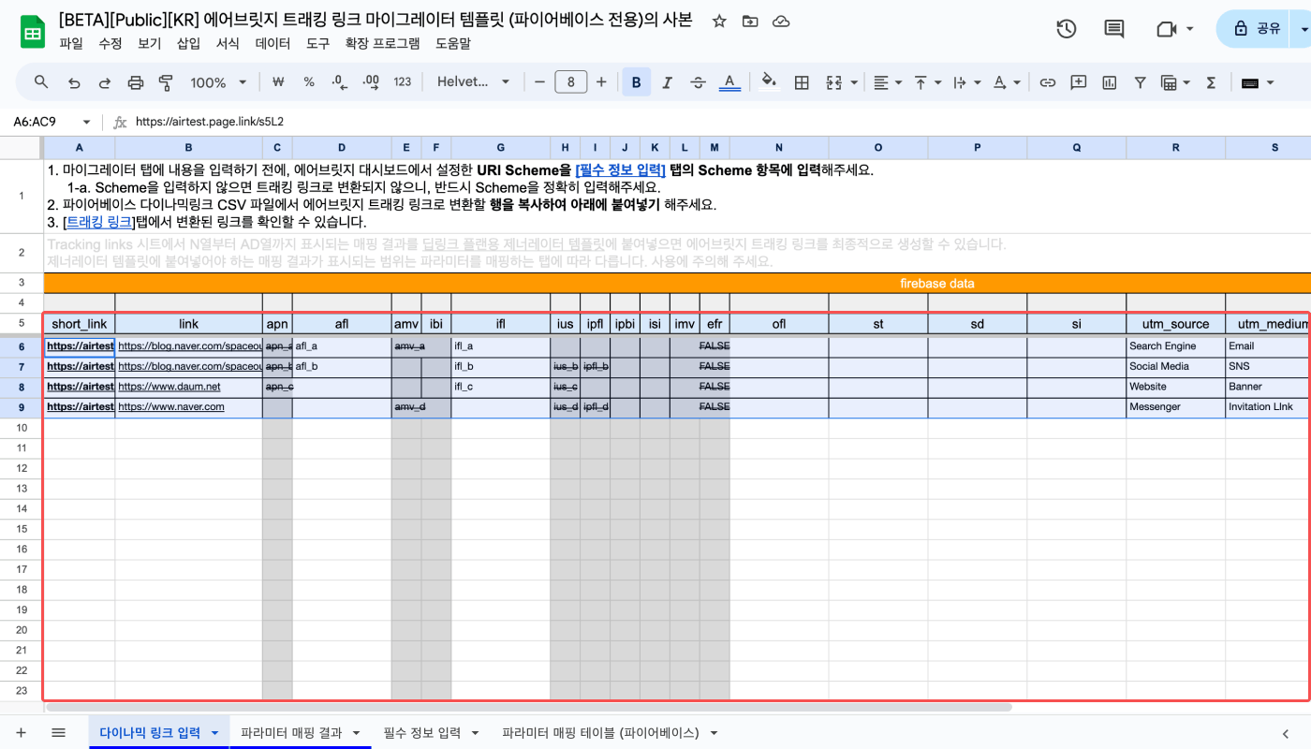Open the name box range dropdown arrow
The width and height of the screenshot is (1311, 749).
click(86, 122)
